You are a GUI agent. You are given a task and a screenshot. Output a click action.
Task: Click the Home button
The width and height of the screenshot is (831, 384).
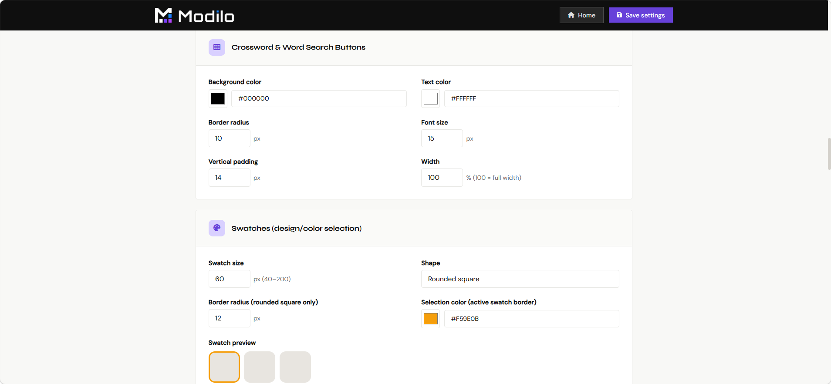[581, 15]
